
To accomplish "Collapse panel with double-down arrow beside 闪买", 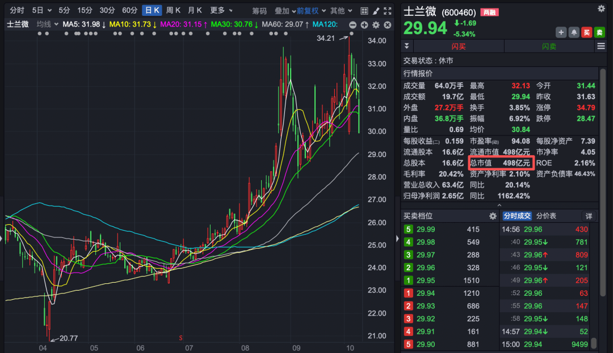I will (406, 46).
